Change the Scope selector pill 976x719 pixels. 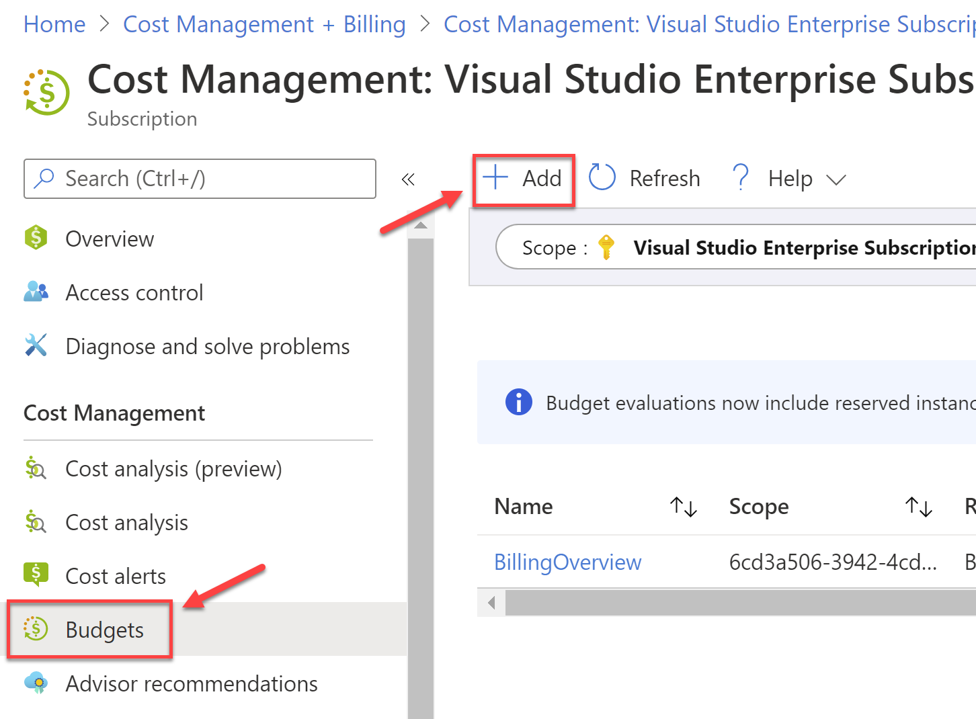pyautogui.click(x=736, y=247)
